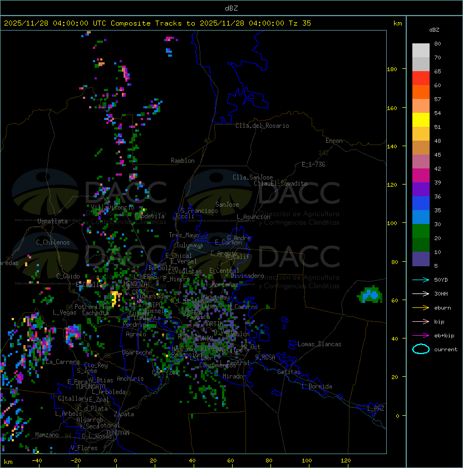
Task: Click the cyan 'current' ellipse in legend
Action: point(421,349)
